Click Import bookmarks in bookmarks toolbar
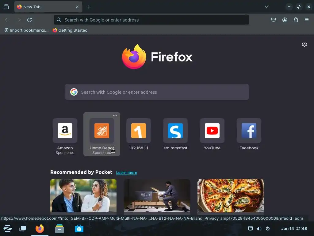This screenshot has width=314, height=236. (26, 30)
